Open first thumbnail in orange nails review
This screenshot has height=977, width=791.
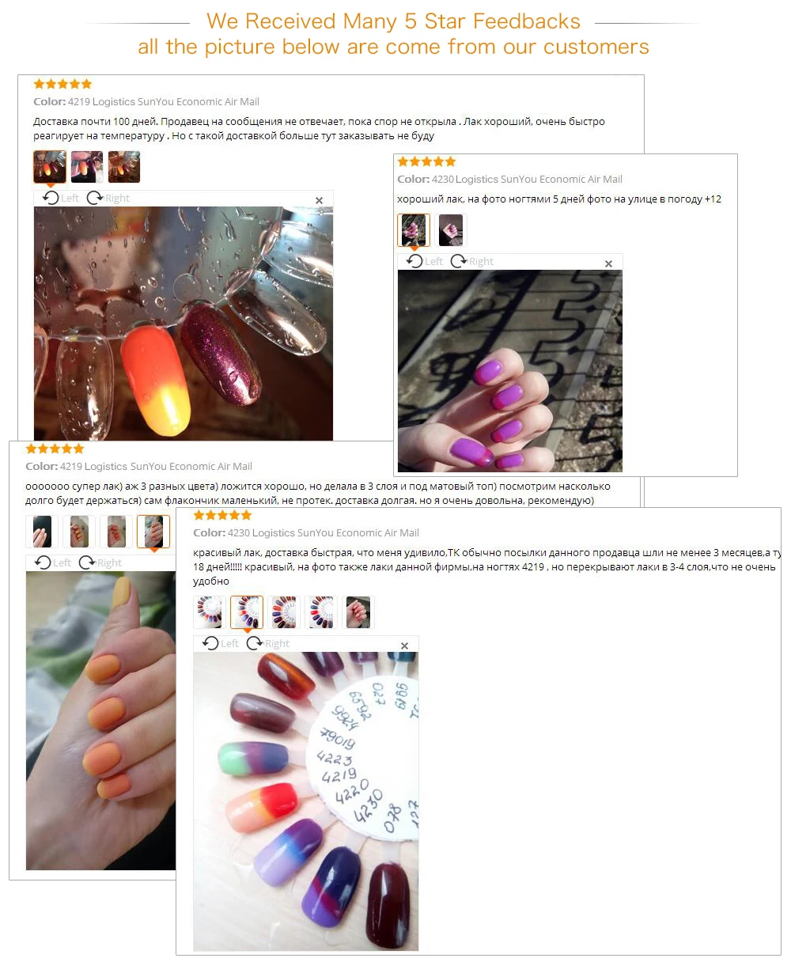point(42,532)
